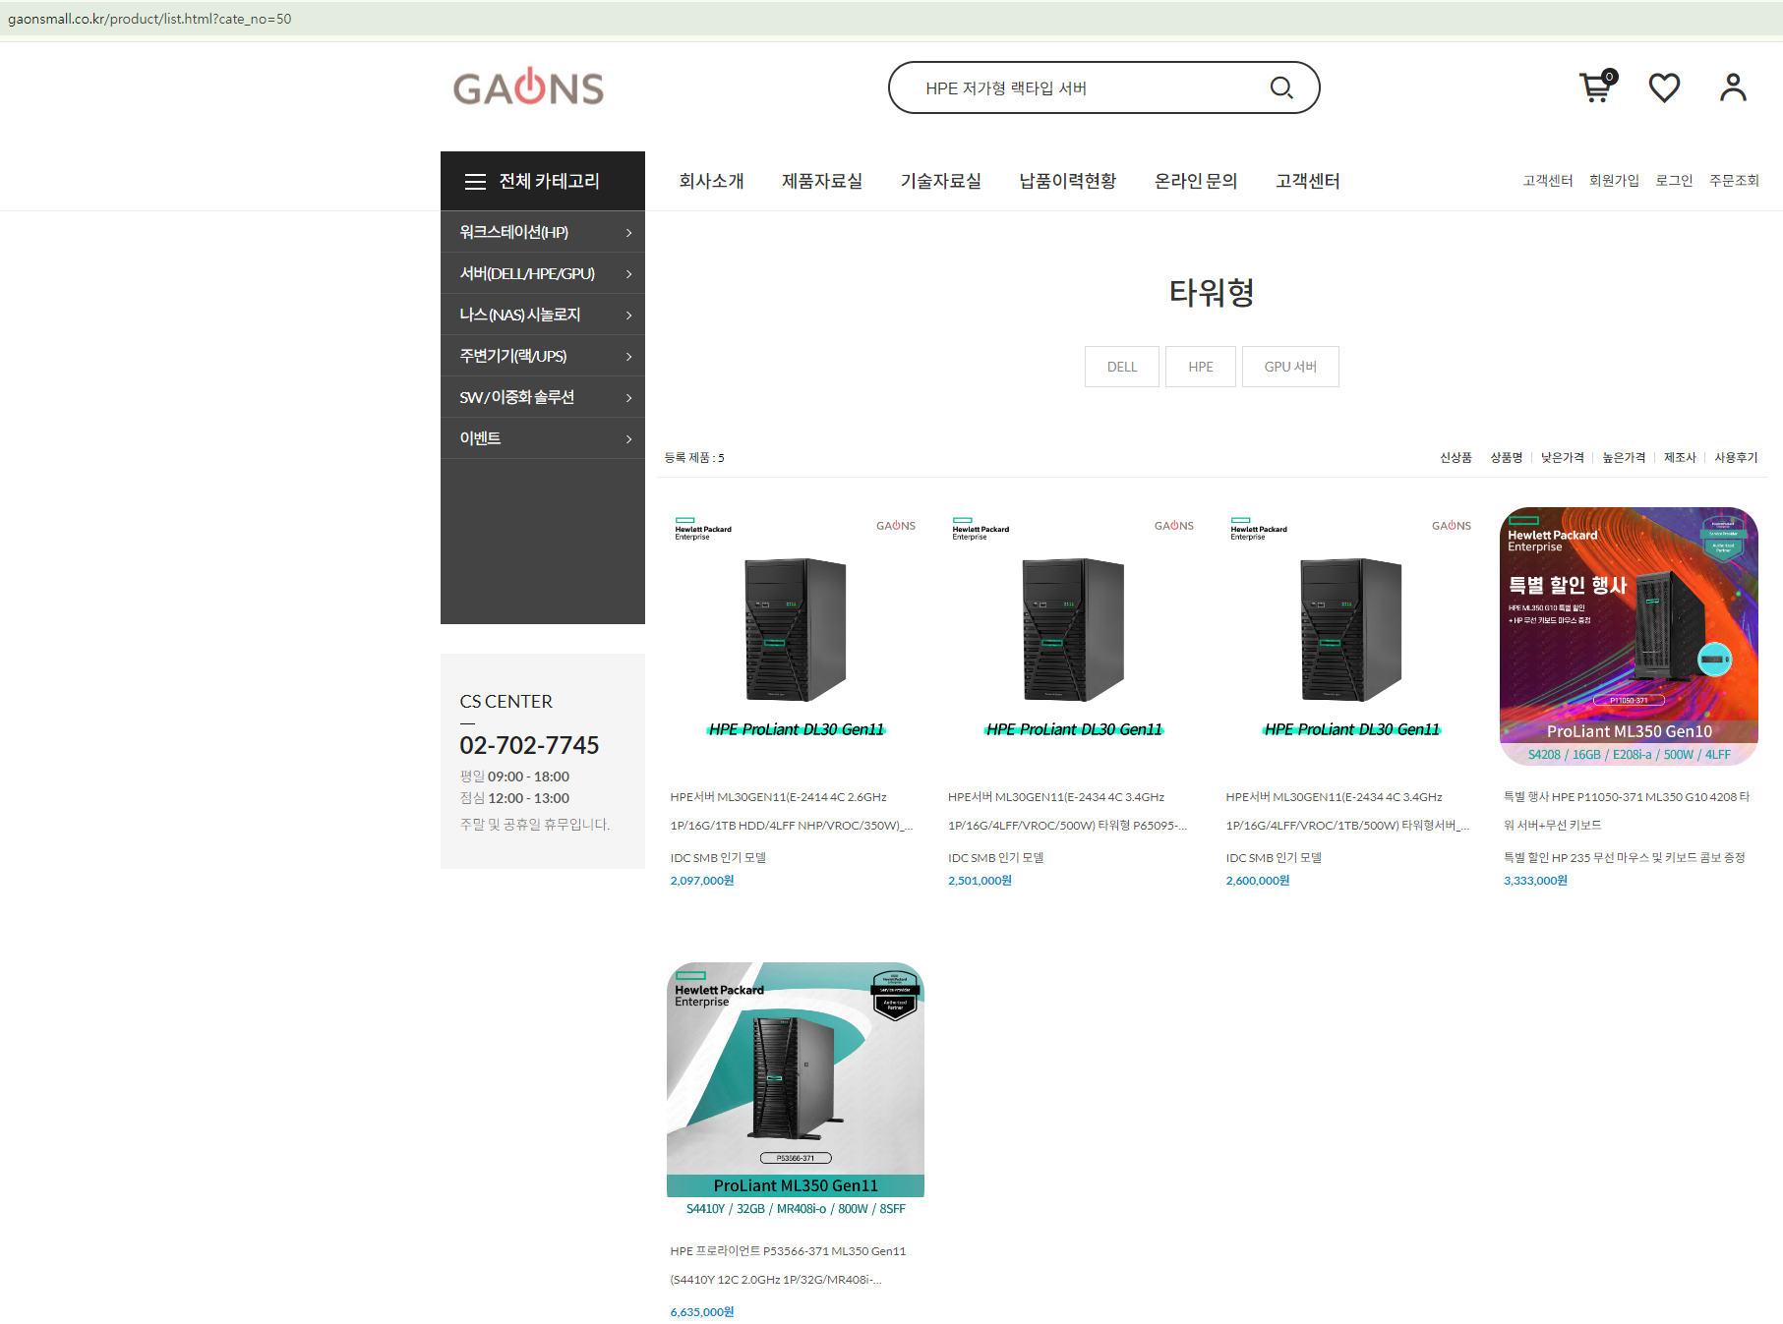This screenshot has width=1783, height=1324.
Task: Click the 등록 제품 : 5 count text
Action: pos(694,458)
